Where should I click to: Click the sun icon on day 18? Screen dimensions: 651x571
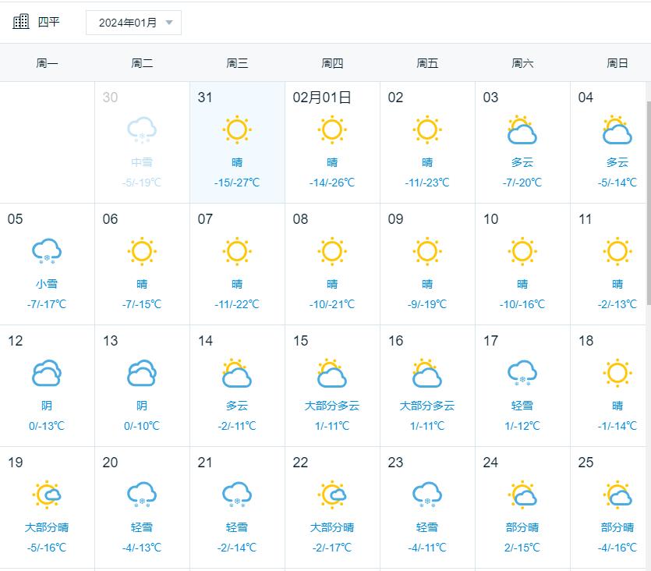[617, 373]
